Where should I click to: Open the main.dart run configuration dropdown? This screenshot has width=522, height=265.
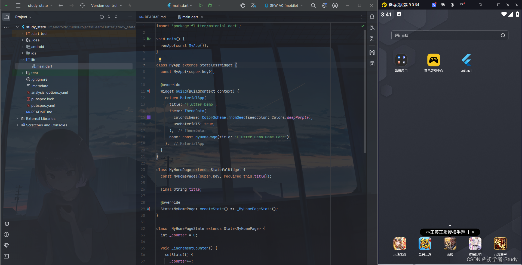(180, 5)
